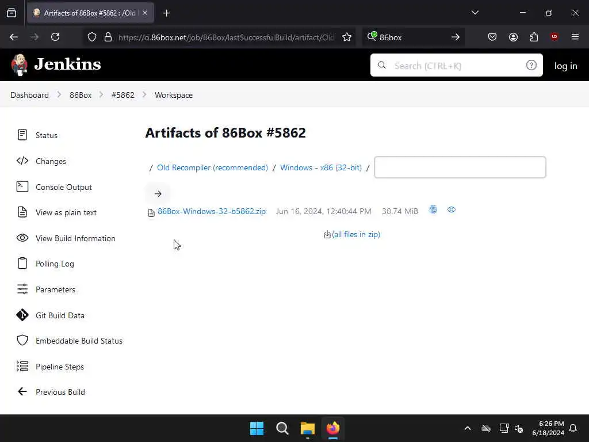Open the Extensions puzzle piece icon
This screenshot has width=589, height=442.
pyautogui.click(x=534, y=37)
